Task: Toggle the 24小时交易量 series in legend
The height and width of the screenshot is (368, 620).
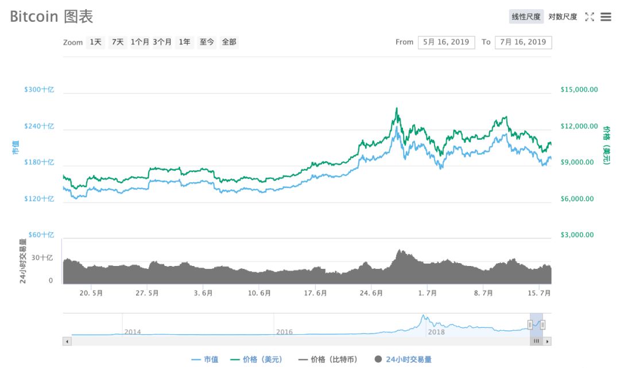Action: pyautogui.click(x=403, y=359)
